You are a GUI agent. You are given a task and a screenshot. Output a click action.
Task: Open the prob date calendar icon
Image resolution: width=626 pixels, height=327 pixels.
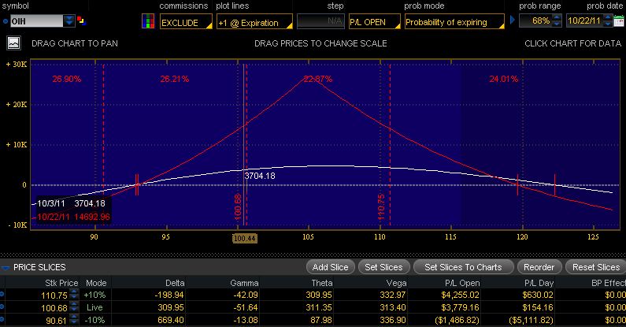click(619, 20)
